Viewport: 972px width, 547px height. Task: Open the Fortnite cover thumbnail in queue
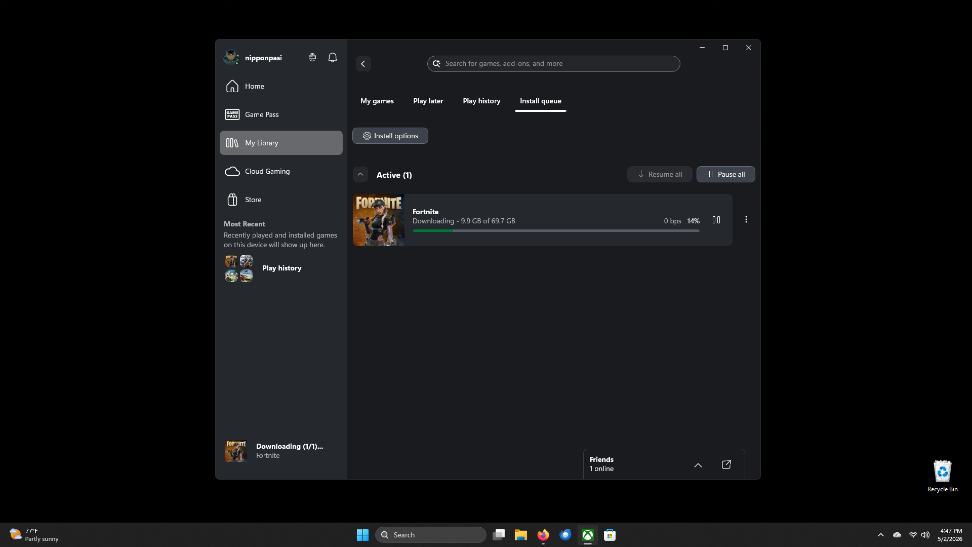378,220
